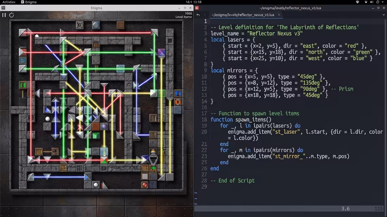Click the '-- Function to spawn level items' comment
Viewport: 387px width, 217px height.
pyautogui.click(x=255, y=114)
